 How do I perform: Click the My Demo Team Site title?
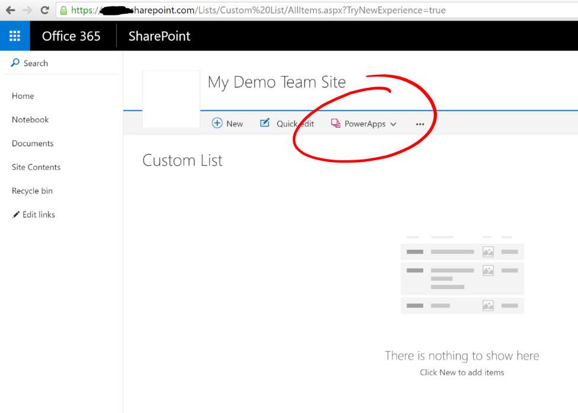tap(277, 82)
